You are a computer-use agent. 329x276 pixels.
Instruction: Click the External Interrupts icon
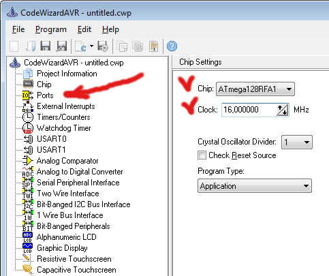point(28,106)
